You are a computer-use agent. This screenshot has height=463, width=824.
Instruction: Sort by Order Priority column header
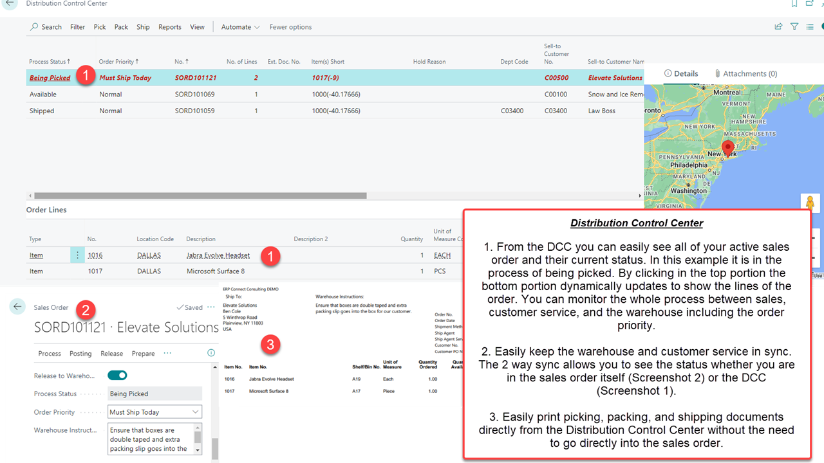click(x=119, y=62)
